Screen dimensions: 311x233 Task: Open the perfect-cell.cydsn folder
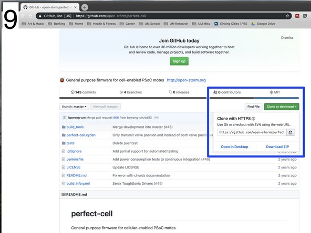pos(81,135)
